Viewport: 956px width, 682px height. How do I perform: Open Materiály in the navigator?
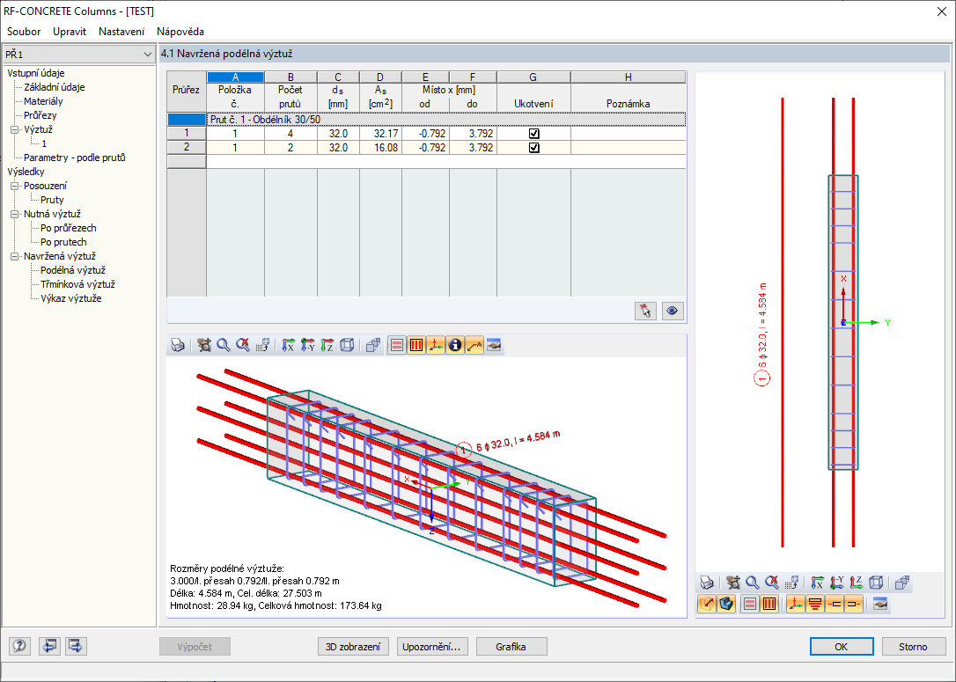43,101
